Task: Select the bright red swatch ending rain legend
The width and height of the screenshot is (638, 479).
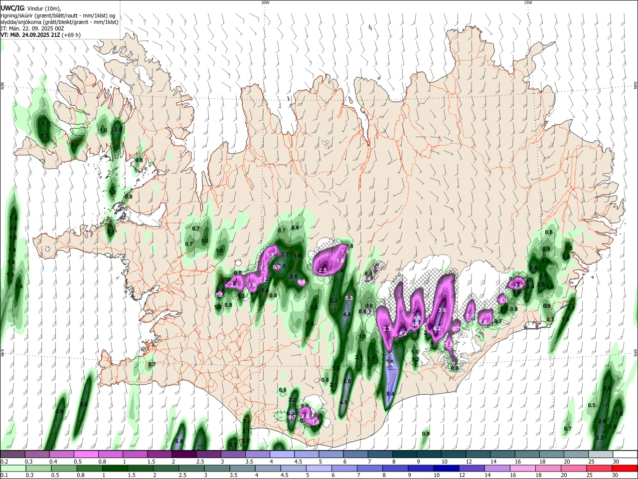Action: click(x=624, y=469)
